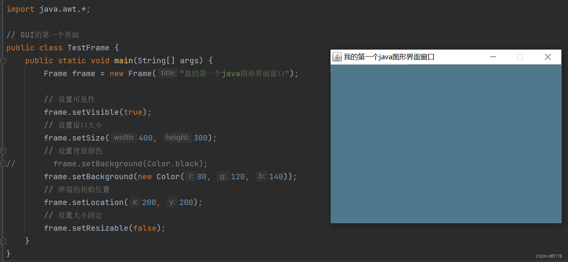Image resolution: width=568 pixels, height=262 pixels.
Task: Click the 'b:' hint in the Color constructor
Action: (x=261, y=176)
